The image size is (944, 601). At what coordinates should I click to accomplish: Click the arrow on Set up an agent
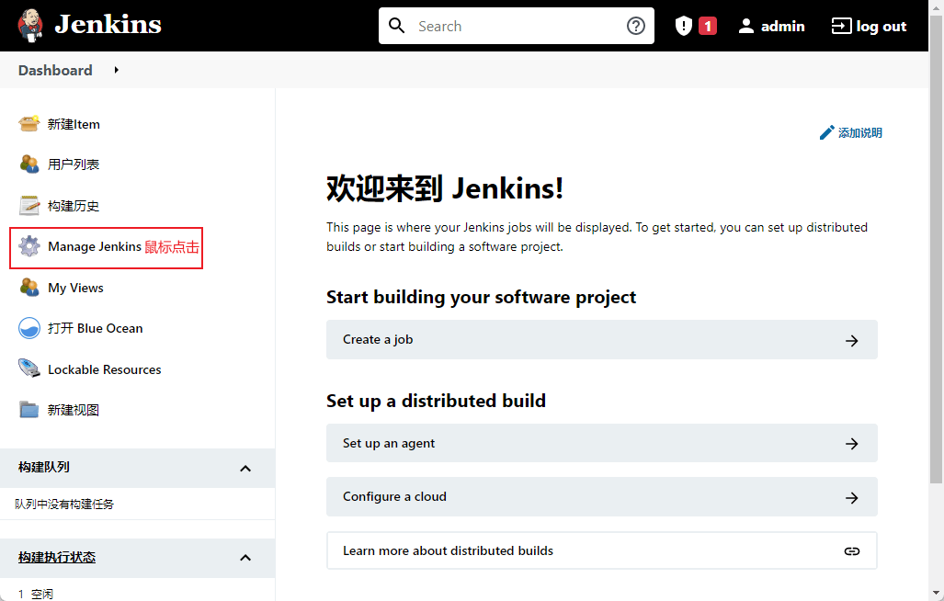[x=851, y=444]
